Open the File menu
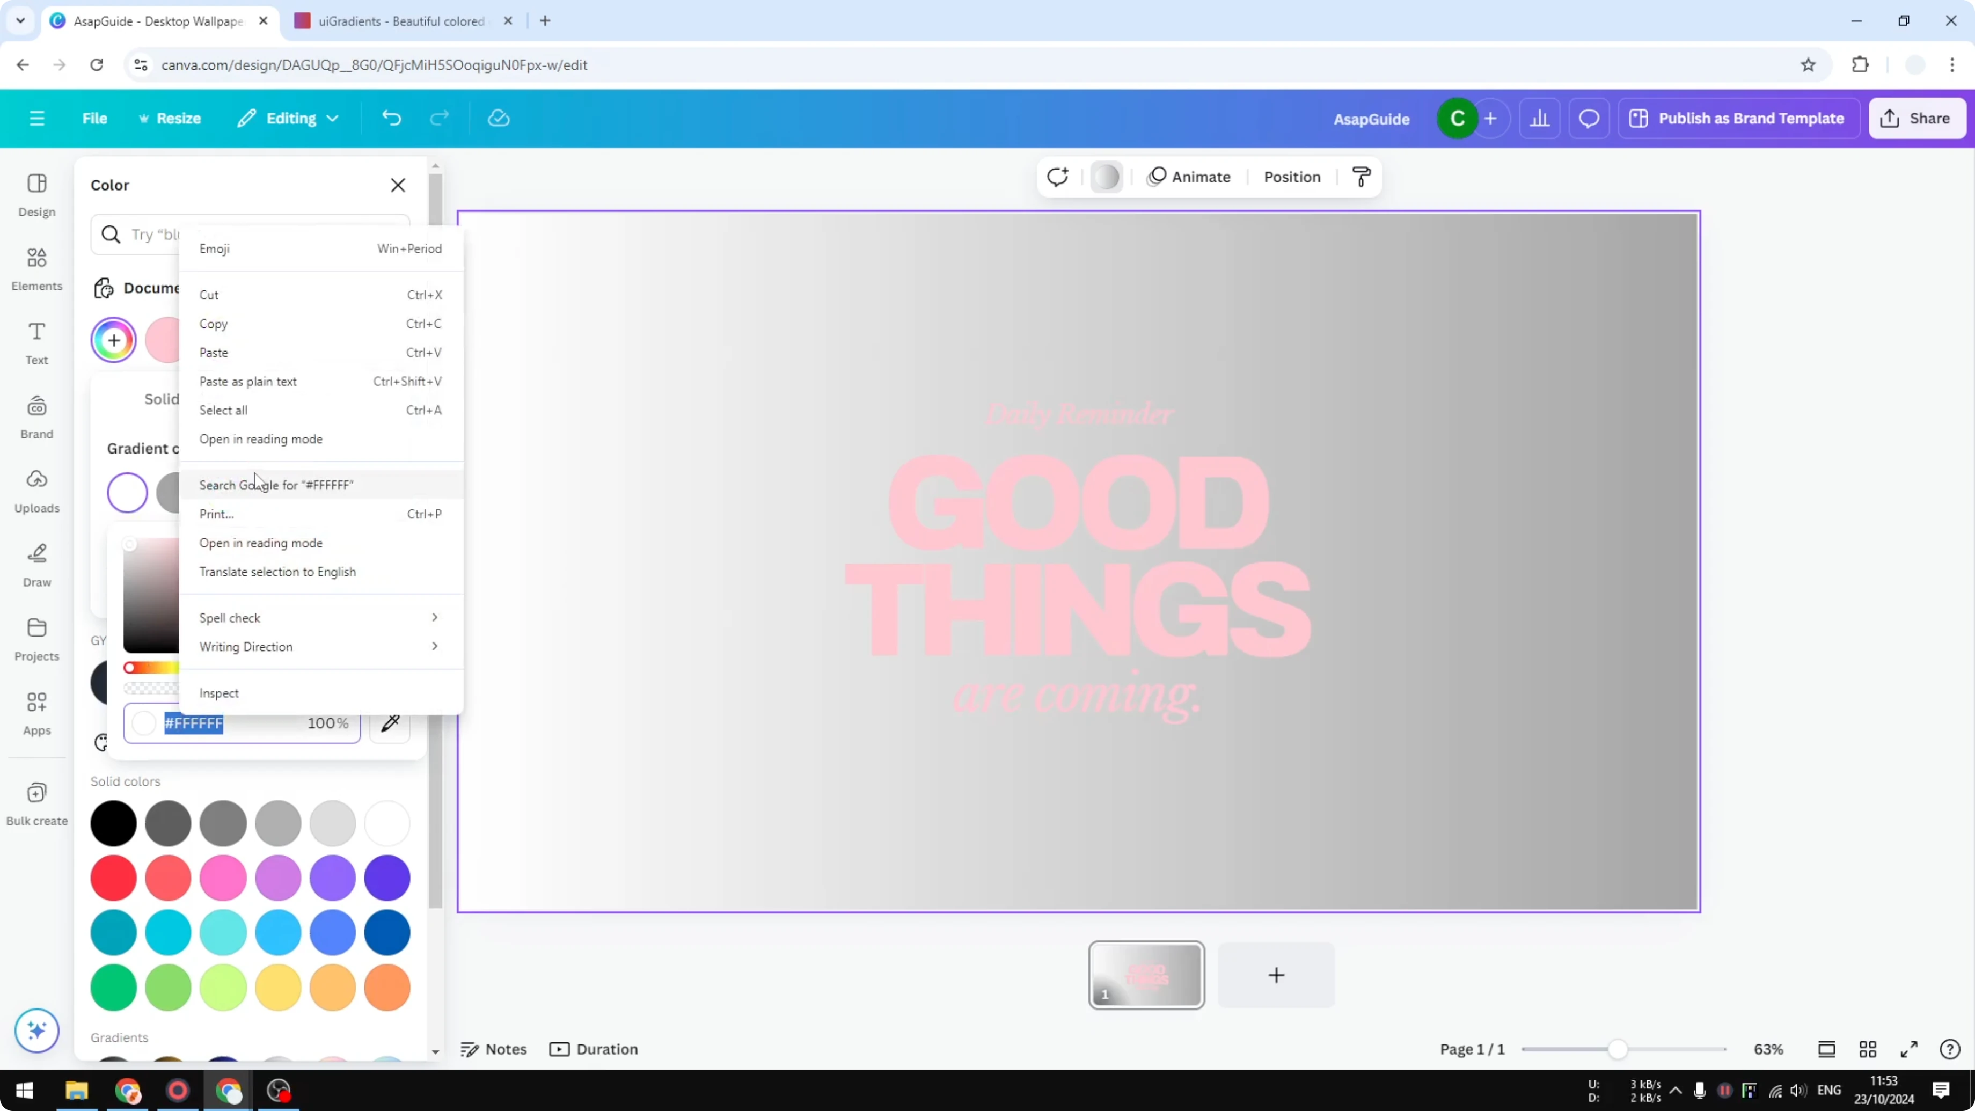The image size is (1975, 1111). tap(94, 118)
